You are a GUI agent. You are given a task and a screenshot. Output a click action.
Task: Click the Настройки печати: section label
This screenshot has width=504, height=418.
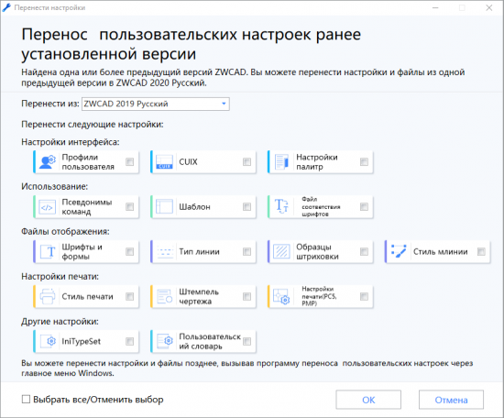point(60,277)
